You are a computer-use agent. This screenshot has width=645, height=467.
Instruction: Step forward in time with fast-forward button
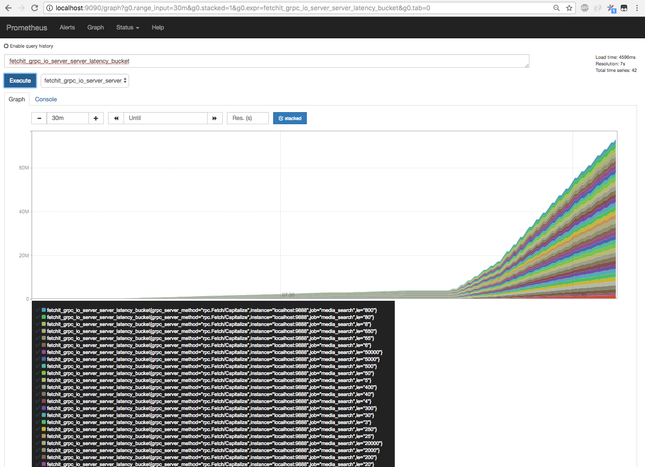tap(215, 118)
